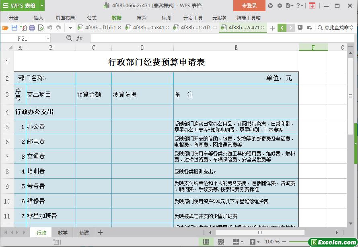Switch to page break preview view
Viewport: 358px width, 247px height.
point(221,242)
